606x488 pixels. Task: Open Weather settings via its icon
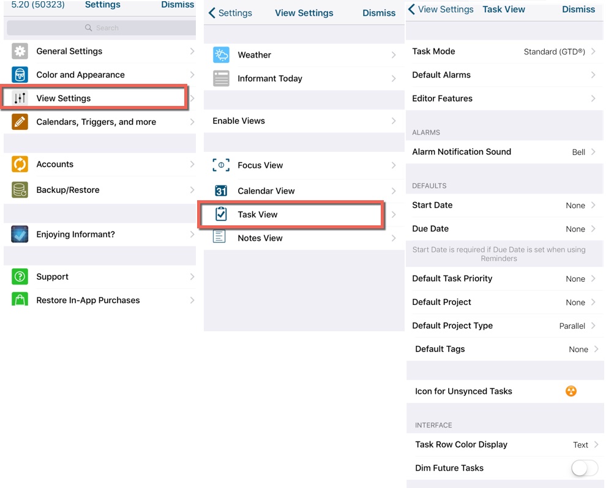coord(221,54)
